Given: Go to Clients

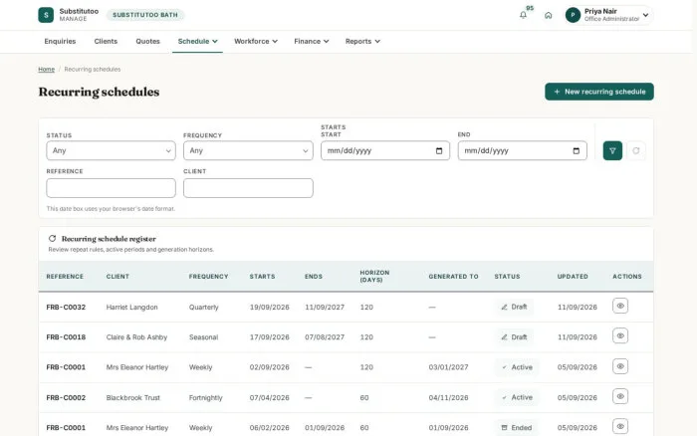Looking at the screenshot, I should [106, 42].
